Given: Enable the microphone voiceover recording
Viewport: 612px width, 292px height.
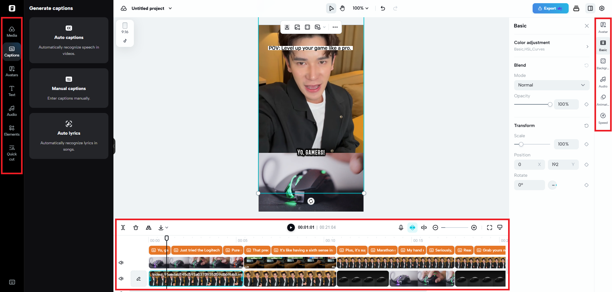Looking at the screenshot, I should click(401, 228).
